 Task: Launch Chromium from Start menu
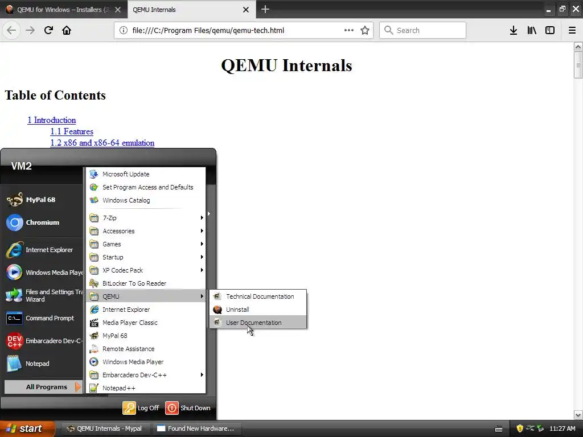point(42,222)
